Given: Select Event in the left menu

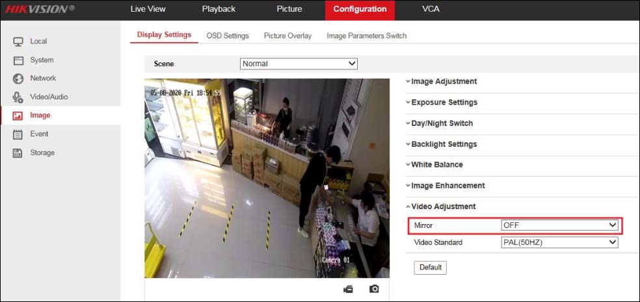Looking at the screenshot, I should pos(39,134).
